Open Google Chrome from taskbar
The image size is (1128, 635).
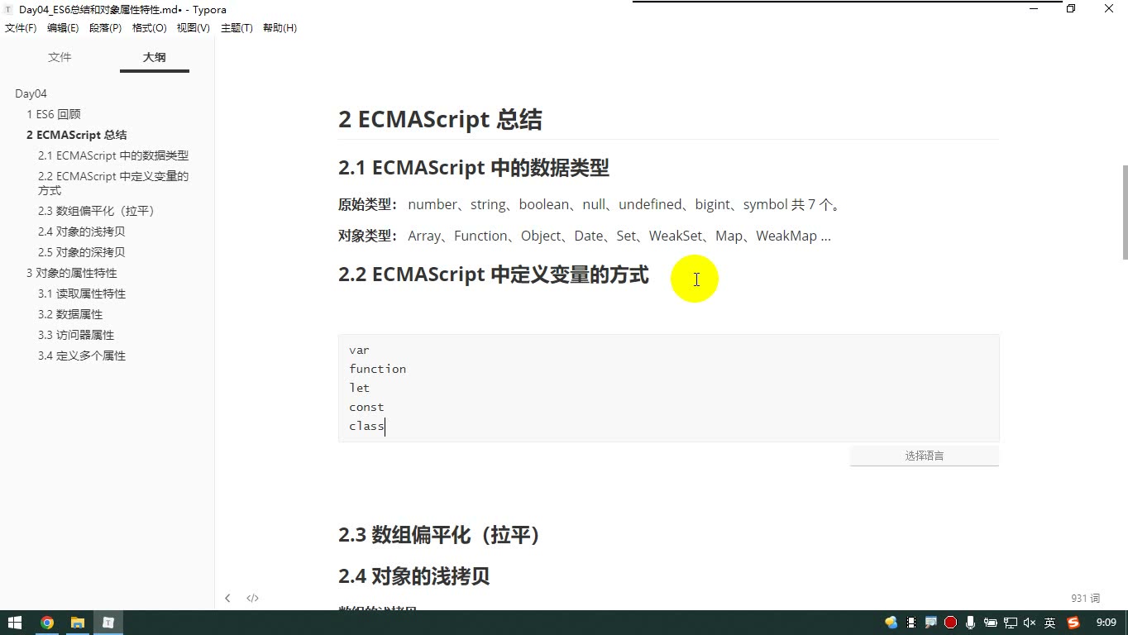pyautogui.click(x=47, y=623)
